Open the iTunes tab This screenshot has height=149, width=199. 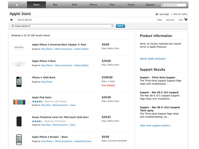(x=131, y=5)
